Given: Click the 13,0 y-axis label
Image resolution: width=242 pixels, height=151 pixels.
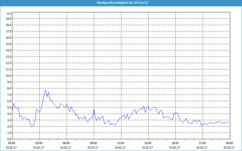Looking at the screenshot, I should pyautogui.click(x=8, y=56).
